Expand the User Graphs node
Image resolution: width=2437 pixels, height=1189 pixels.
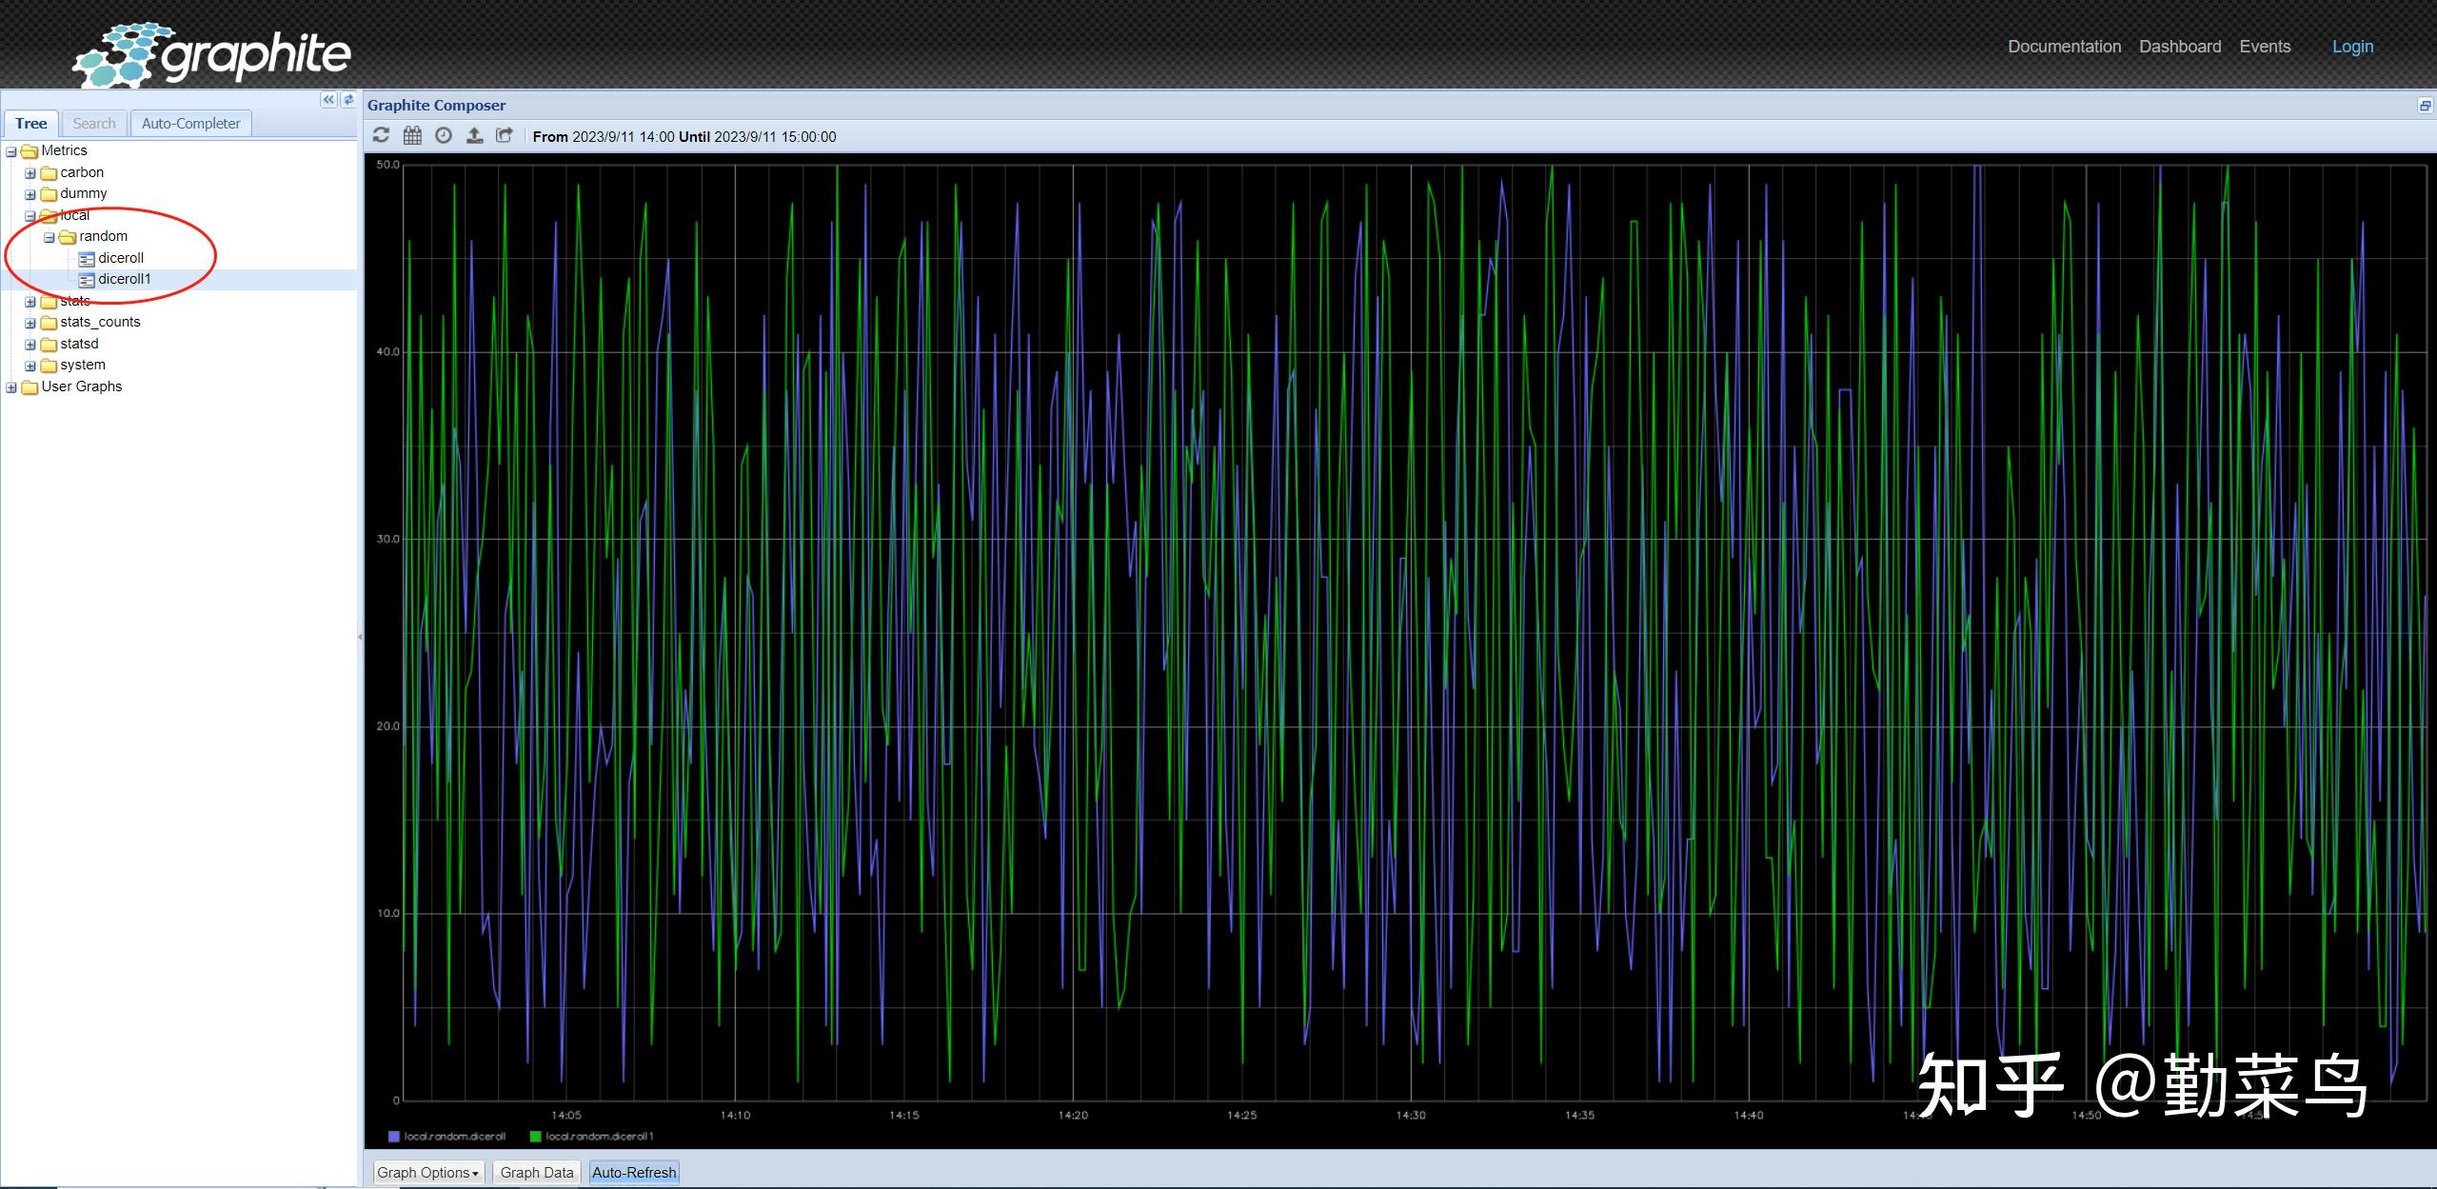click(11, 387)
